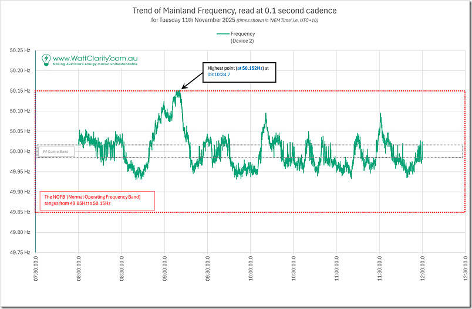This screenshot has width=472, height=309.
Task: Select the red NOFB description text box
Action: pyautogui.click(x=97, y=201)
